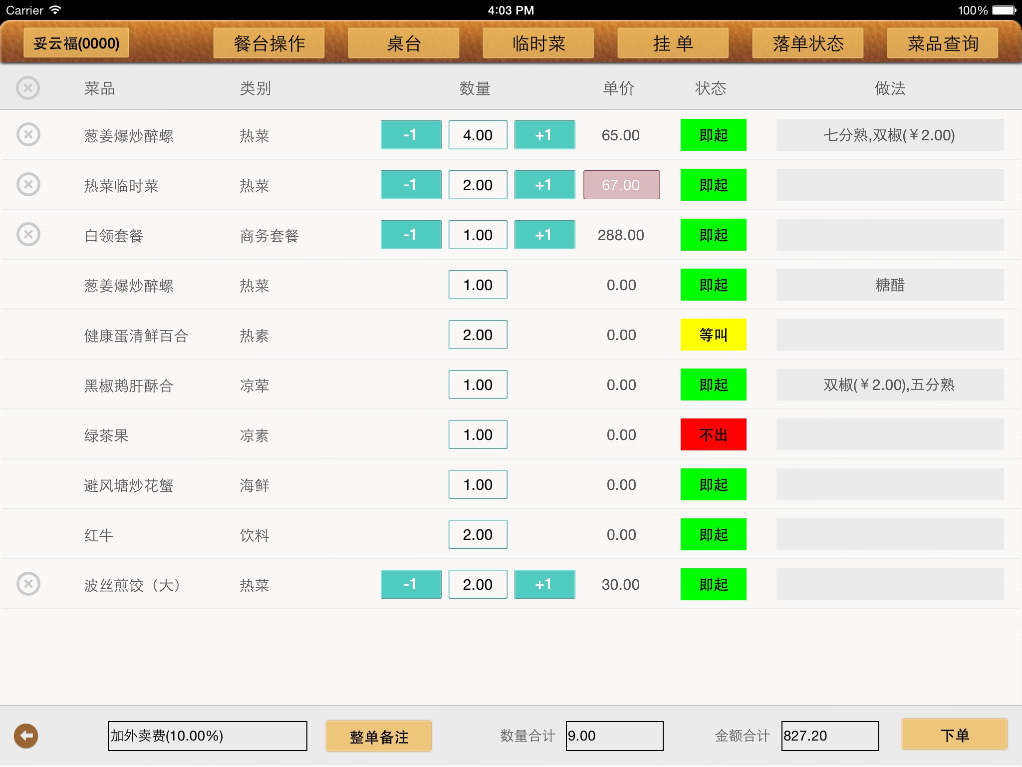Toggle 即起 status for 避风塘炒花蟹
Image resolution: width=1022 pixels, height=767 pixels.
coord(714,484)
